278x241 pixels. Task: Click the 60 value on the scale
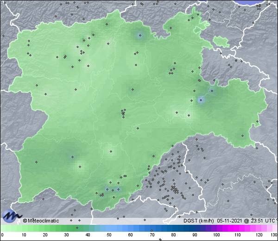(131, 235)
